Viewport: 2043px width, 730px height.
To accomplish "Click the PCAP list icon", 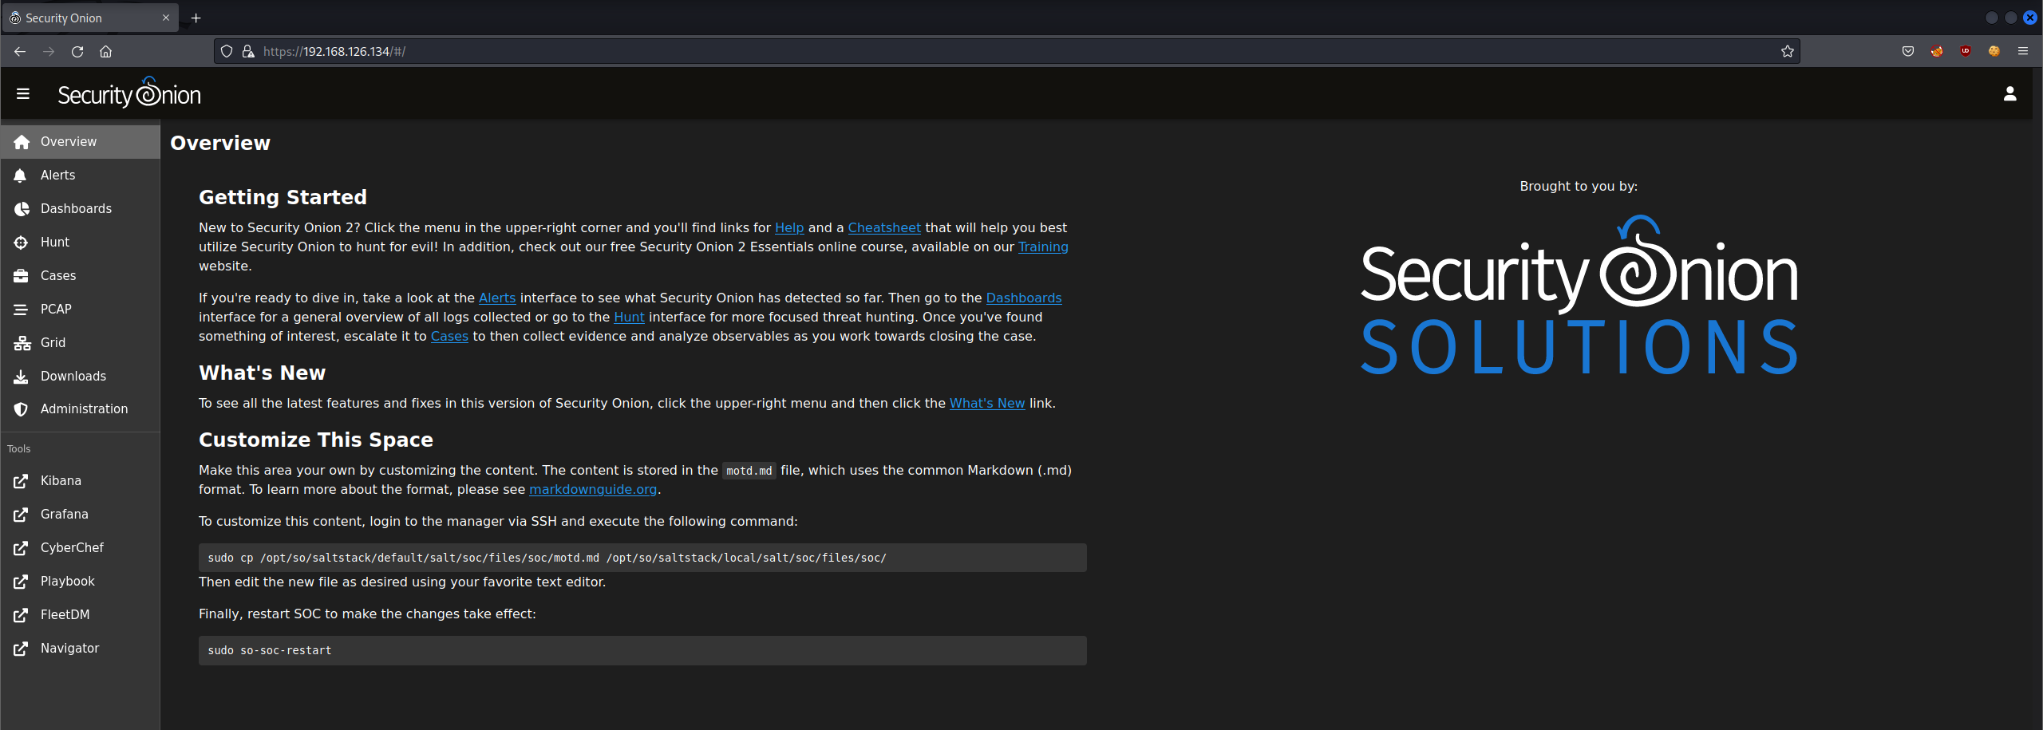I will click(x=22, y=310).
